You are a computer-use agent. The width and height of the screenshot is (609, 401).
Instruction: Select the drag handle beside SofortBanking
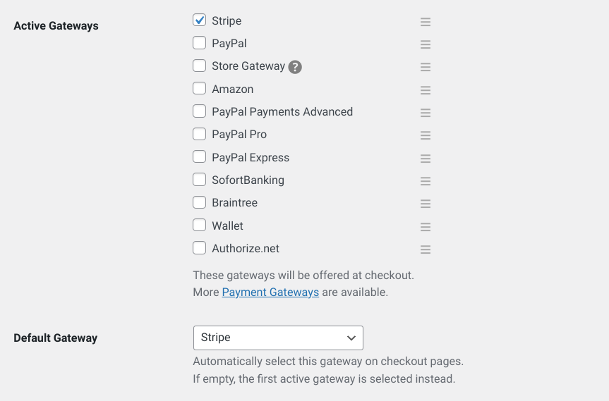click(x=426, y=180)
